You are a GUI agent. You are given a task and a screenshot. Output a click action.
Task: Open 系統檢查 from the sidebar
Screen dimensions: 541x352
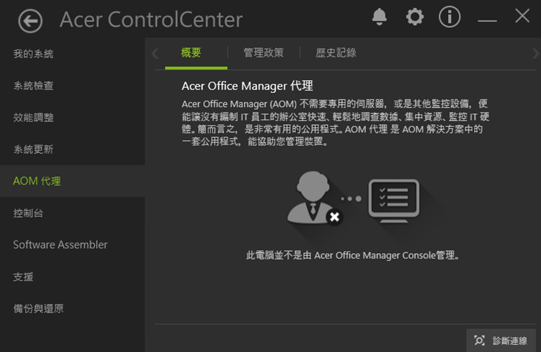coord(33,86)
